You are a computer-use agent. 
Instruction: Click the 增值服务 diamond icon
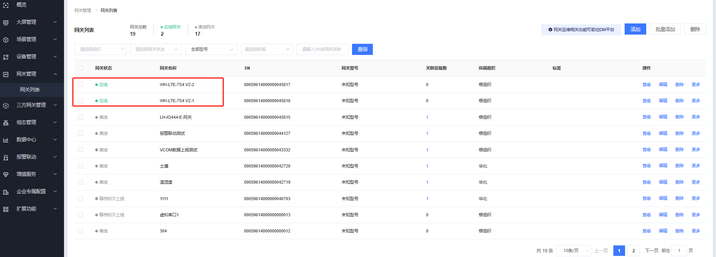tap(6, 174)
